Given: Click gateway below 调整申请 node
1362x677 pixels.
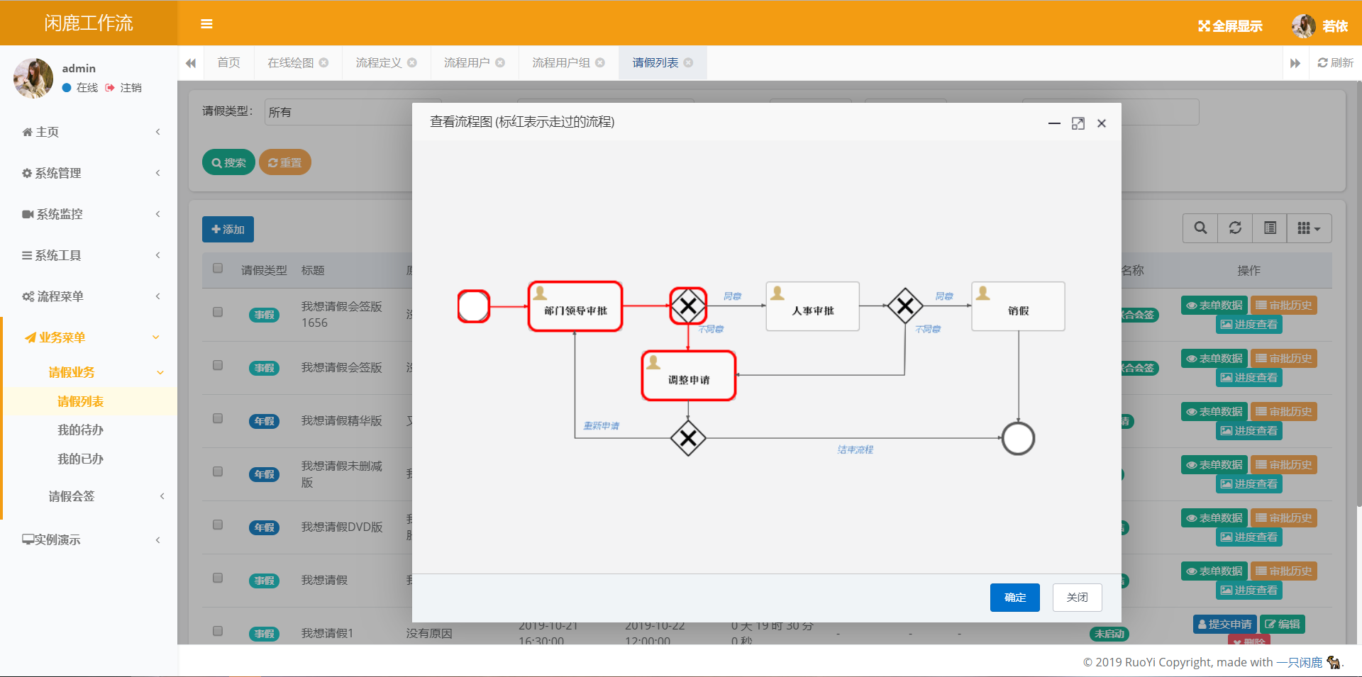Looking at the screenshot, I should tap(688, 438).
